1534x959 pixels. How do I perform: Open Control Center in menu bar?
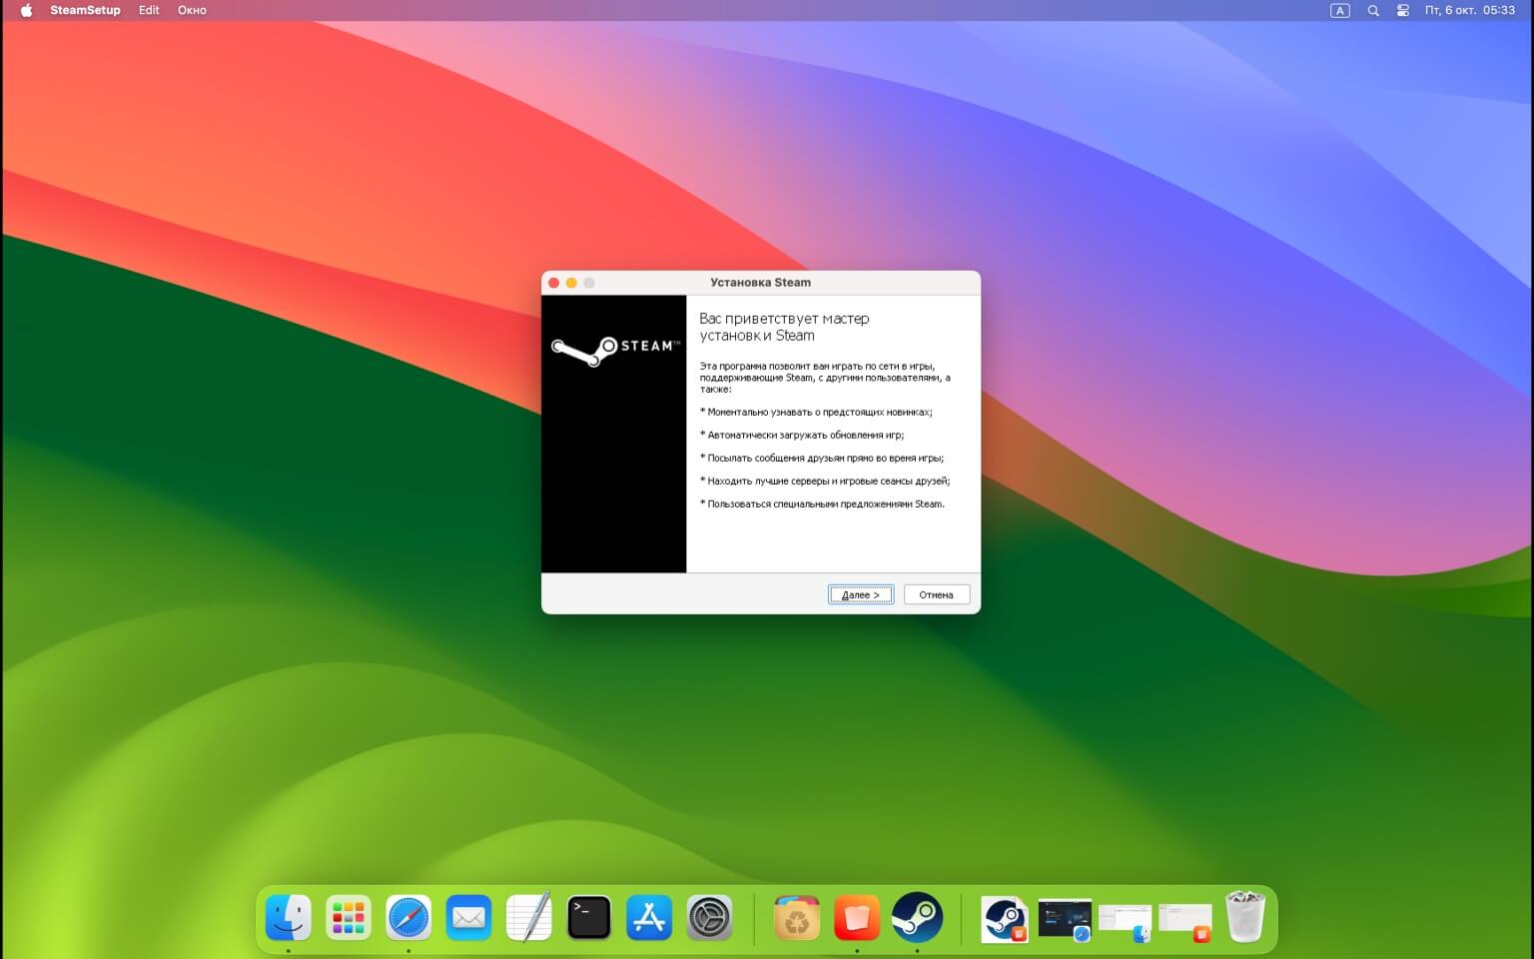[x=1403, y=10]
